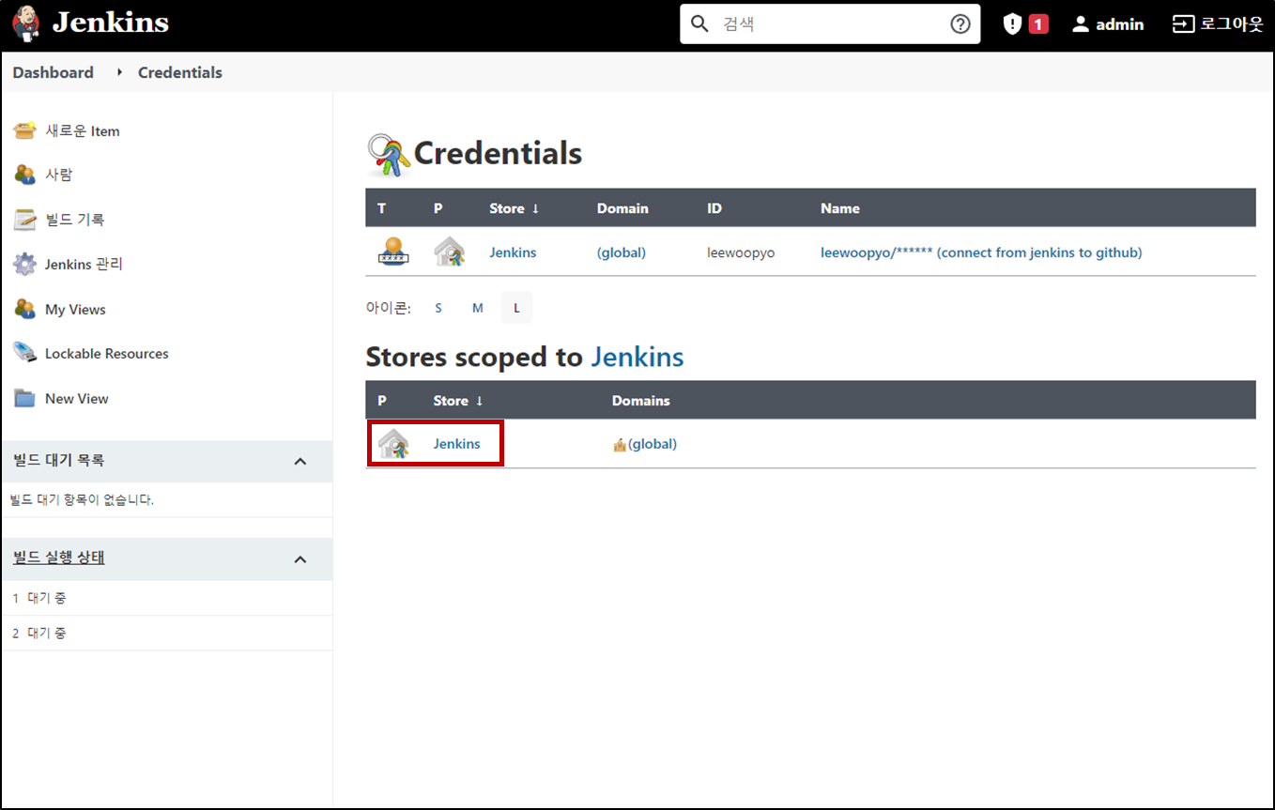Click the Jenkins 관리 gear icon
Image resolution: width=1275 pixels, height=810 pixels.
click(25, 265)
